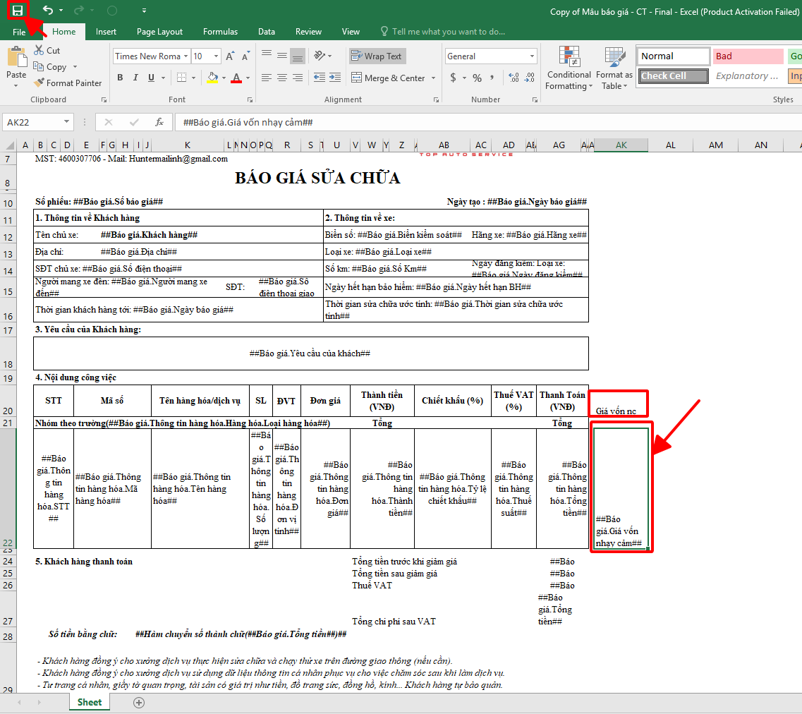This screenshot has width=802, height=714.
Task: Toggle italic formatting
Action: [x=137, y=78]
